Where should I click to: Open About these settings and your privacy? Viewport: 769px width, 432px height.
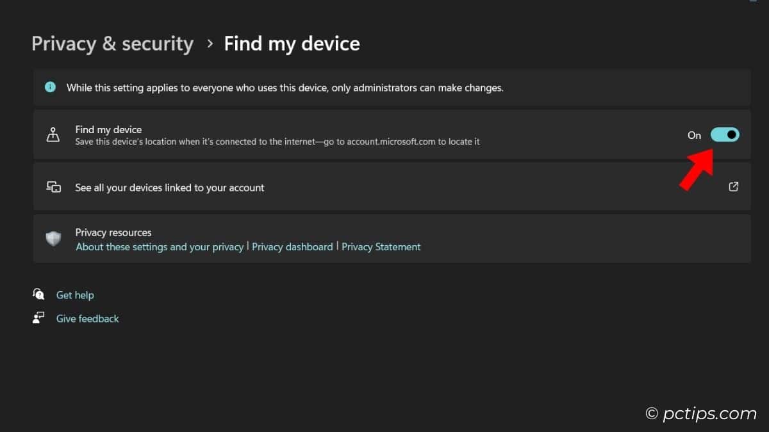159,246
